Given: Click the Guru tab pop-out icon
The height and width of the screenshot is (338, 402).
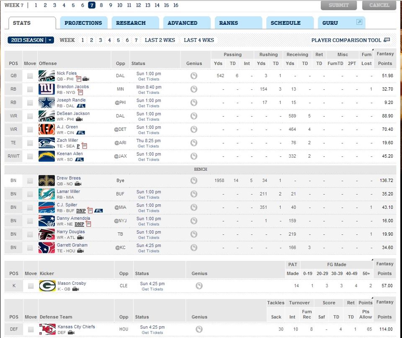Looking at the screenshot, I should pos(359,22).
